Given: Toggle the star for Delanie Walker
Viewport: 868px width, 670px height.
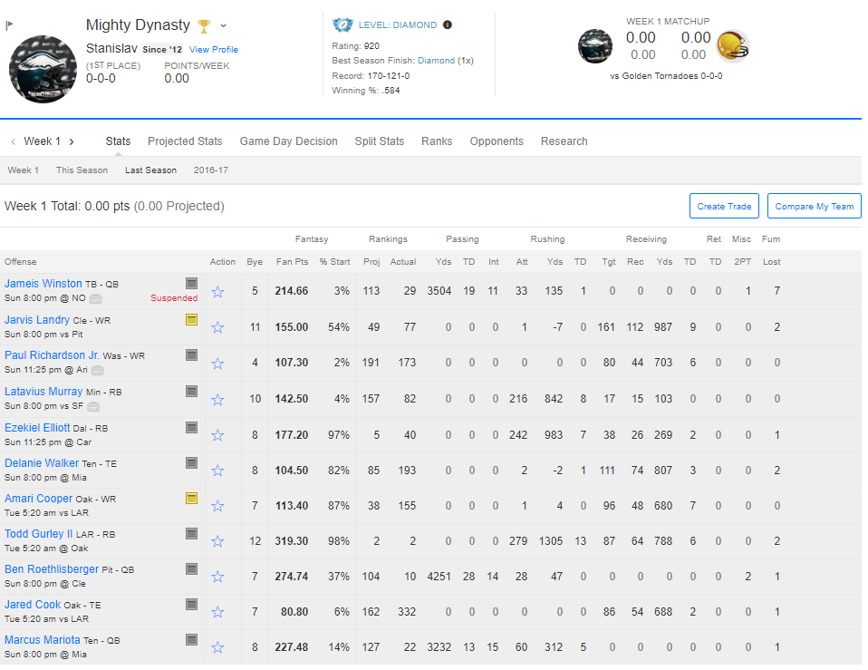Looking at the screenshot, I should click(218, 471).
